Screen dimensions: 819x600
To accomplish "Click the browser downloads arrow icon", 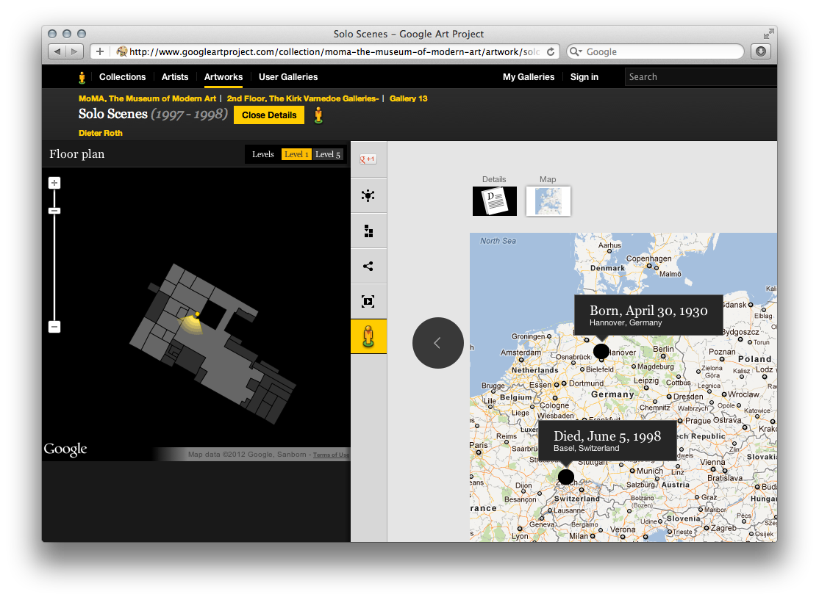I will pyautogui.click(x=760, y=52).
